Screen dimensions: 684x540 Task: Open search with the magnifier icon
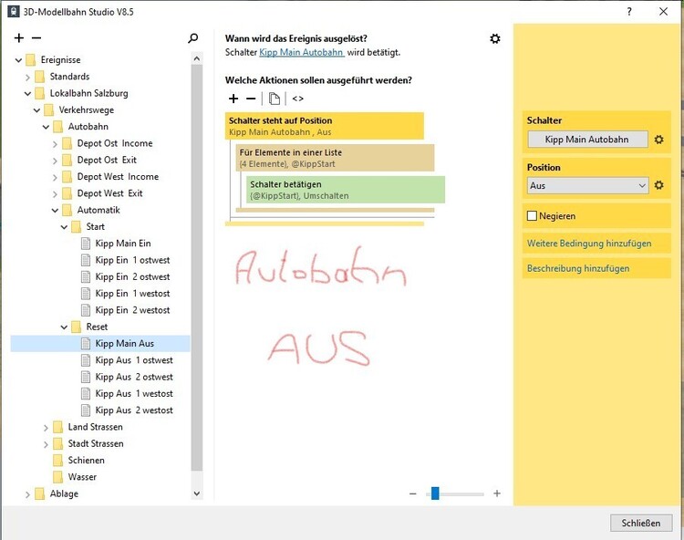(x=192, y=38)
